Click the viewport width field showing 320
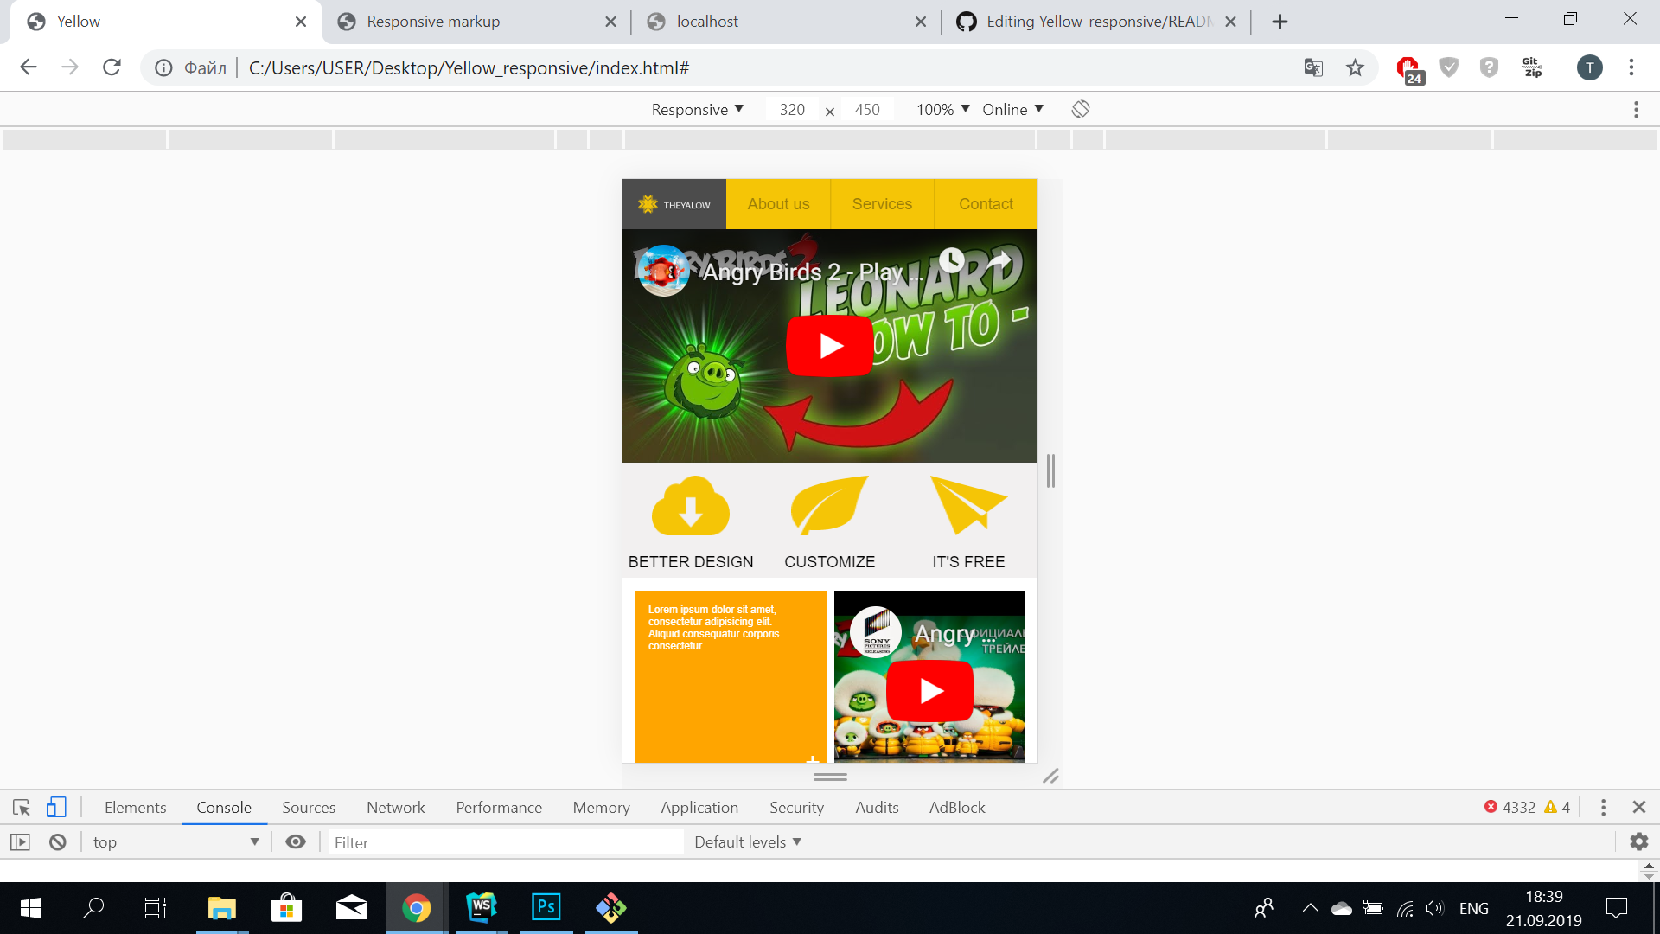The height and width of the screenshot is (934, 1660). click(x=792, y=109)
